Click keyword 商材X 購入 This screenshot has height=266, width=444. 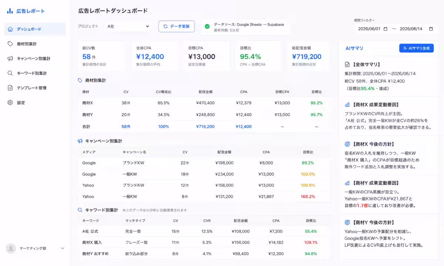[92, 243]
